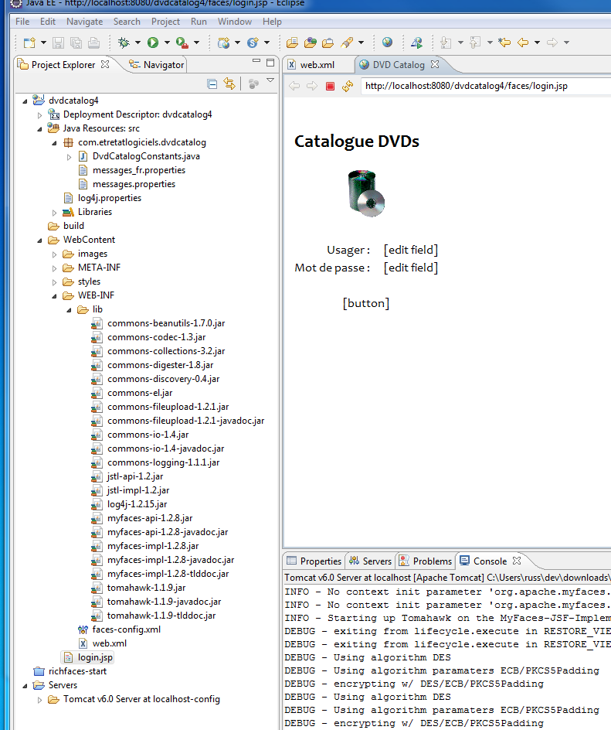Expand the Libraries node

click(x=54, y=213)
